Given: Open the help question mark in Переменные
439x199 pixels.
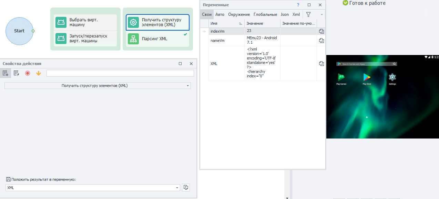Looking at the screenshot, I should click(x=298, y=5).
